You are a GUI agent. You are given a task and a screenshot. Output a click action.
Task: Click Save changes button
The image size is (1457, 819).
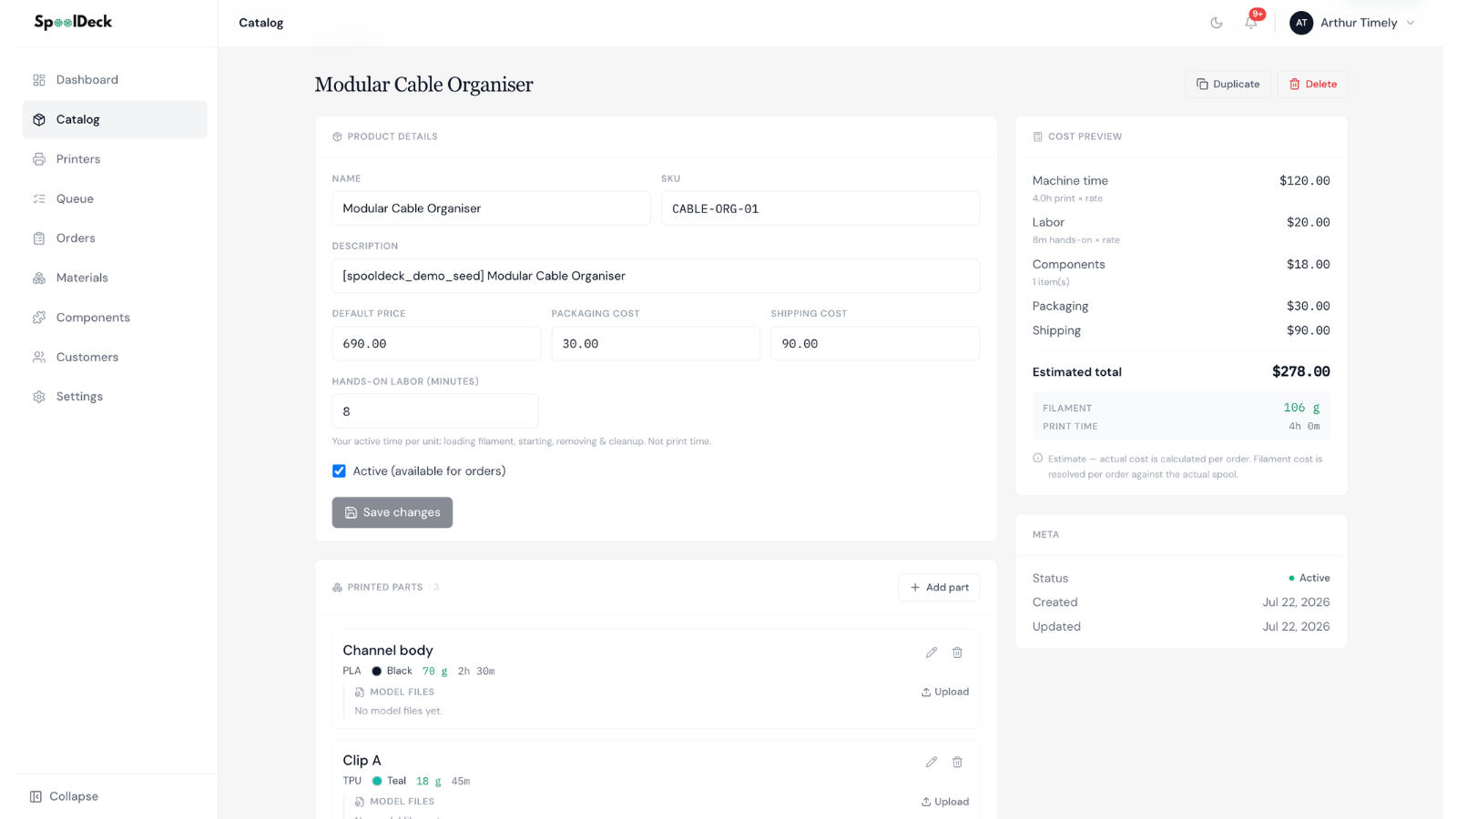(392, 512)
